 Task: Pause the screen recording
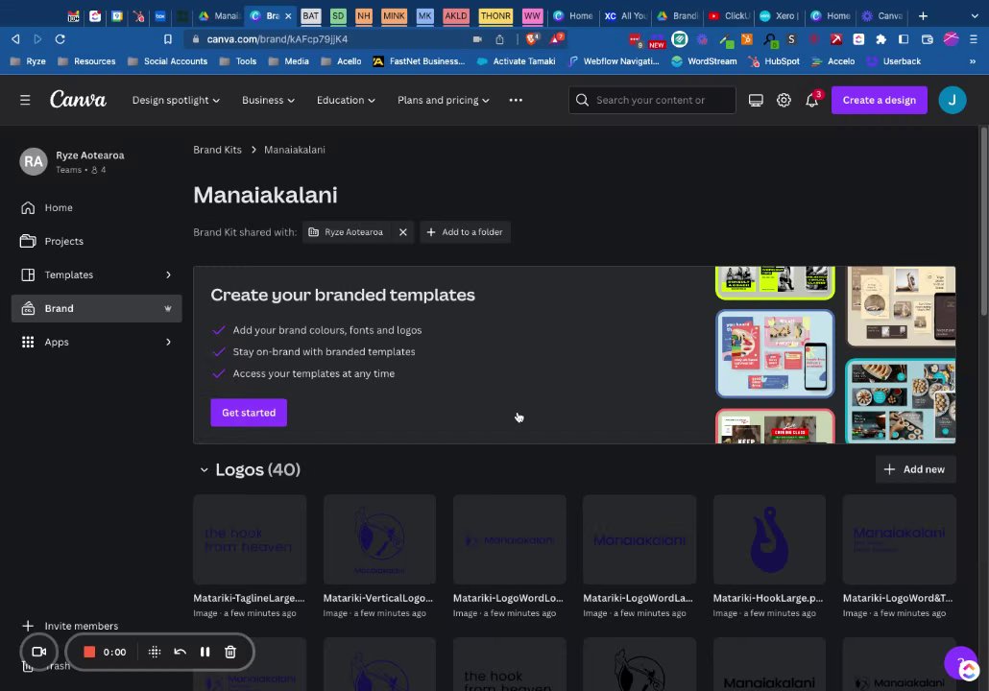pyautogui.click(x=205, y=652)
